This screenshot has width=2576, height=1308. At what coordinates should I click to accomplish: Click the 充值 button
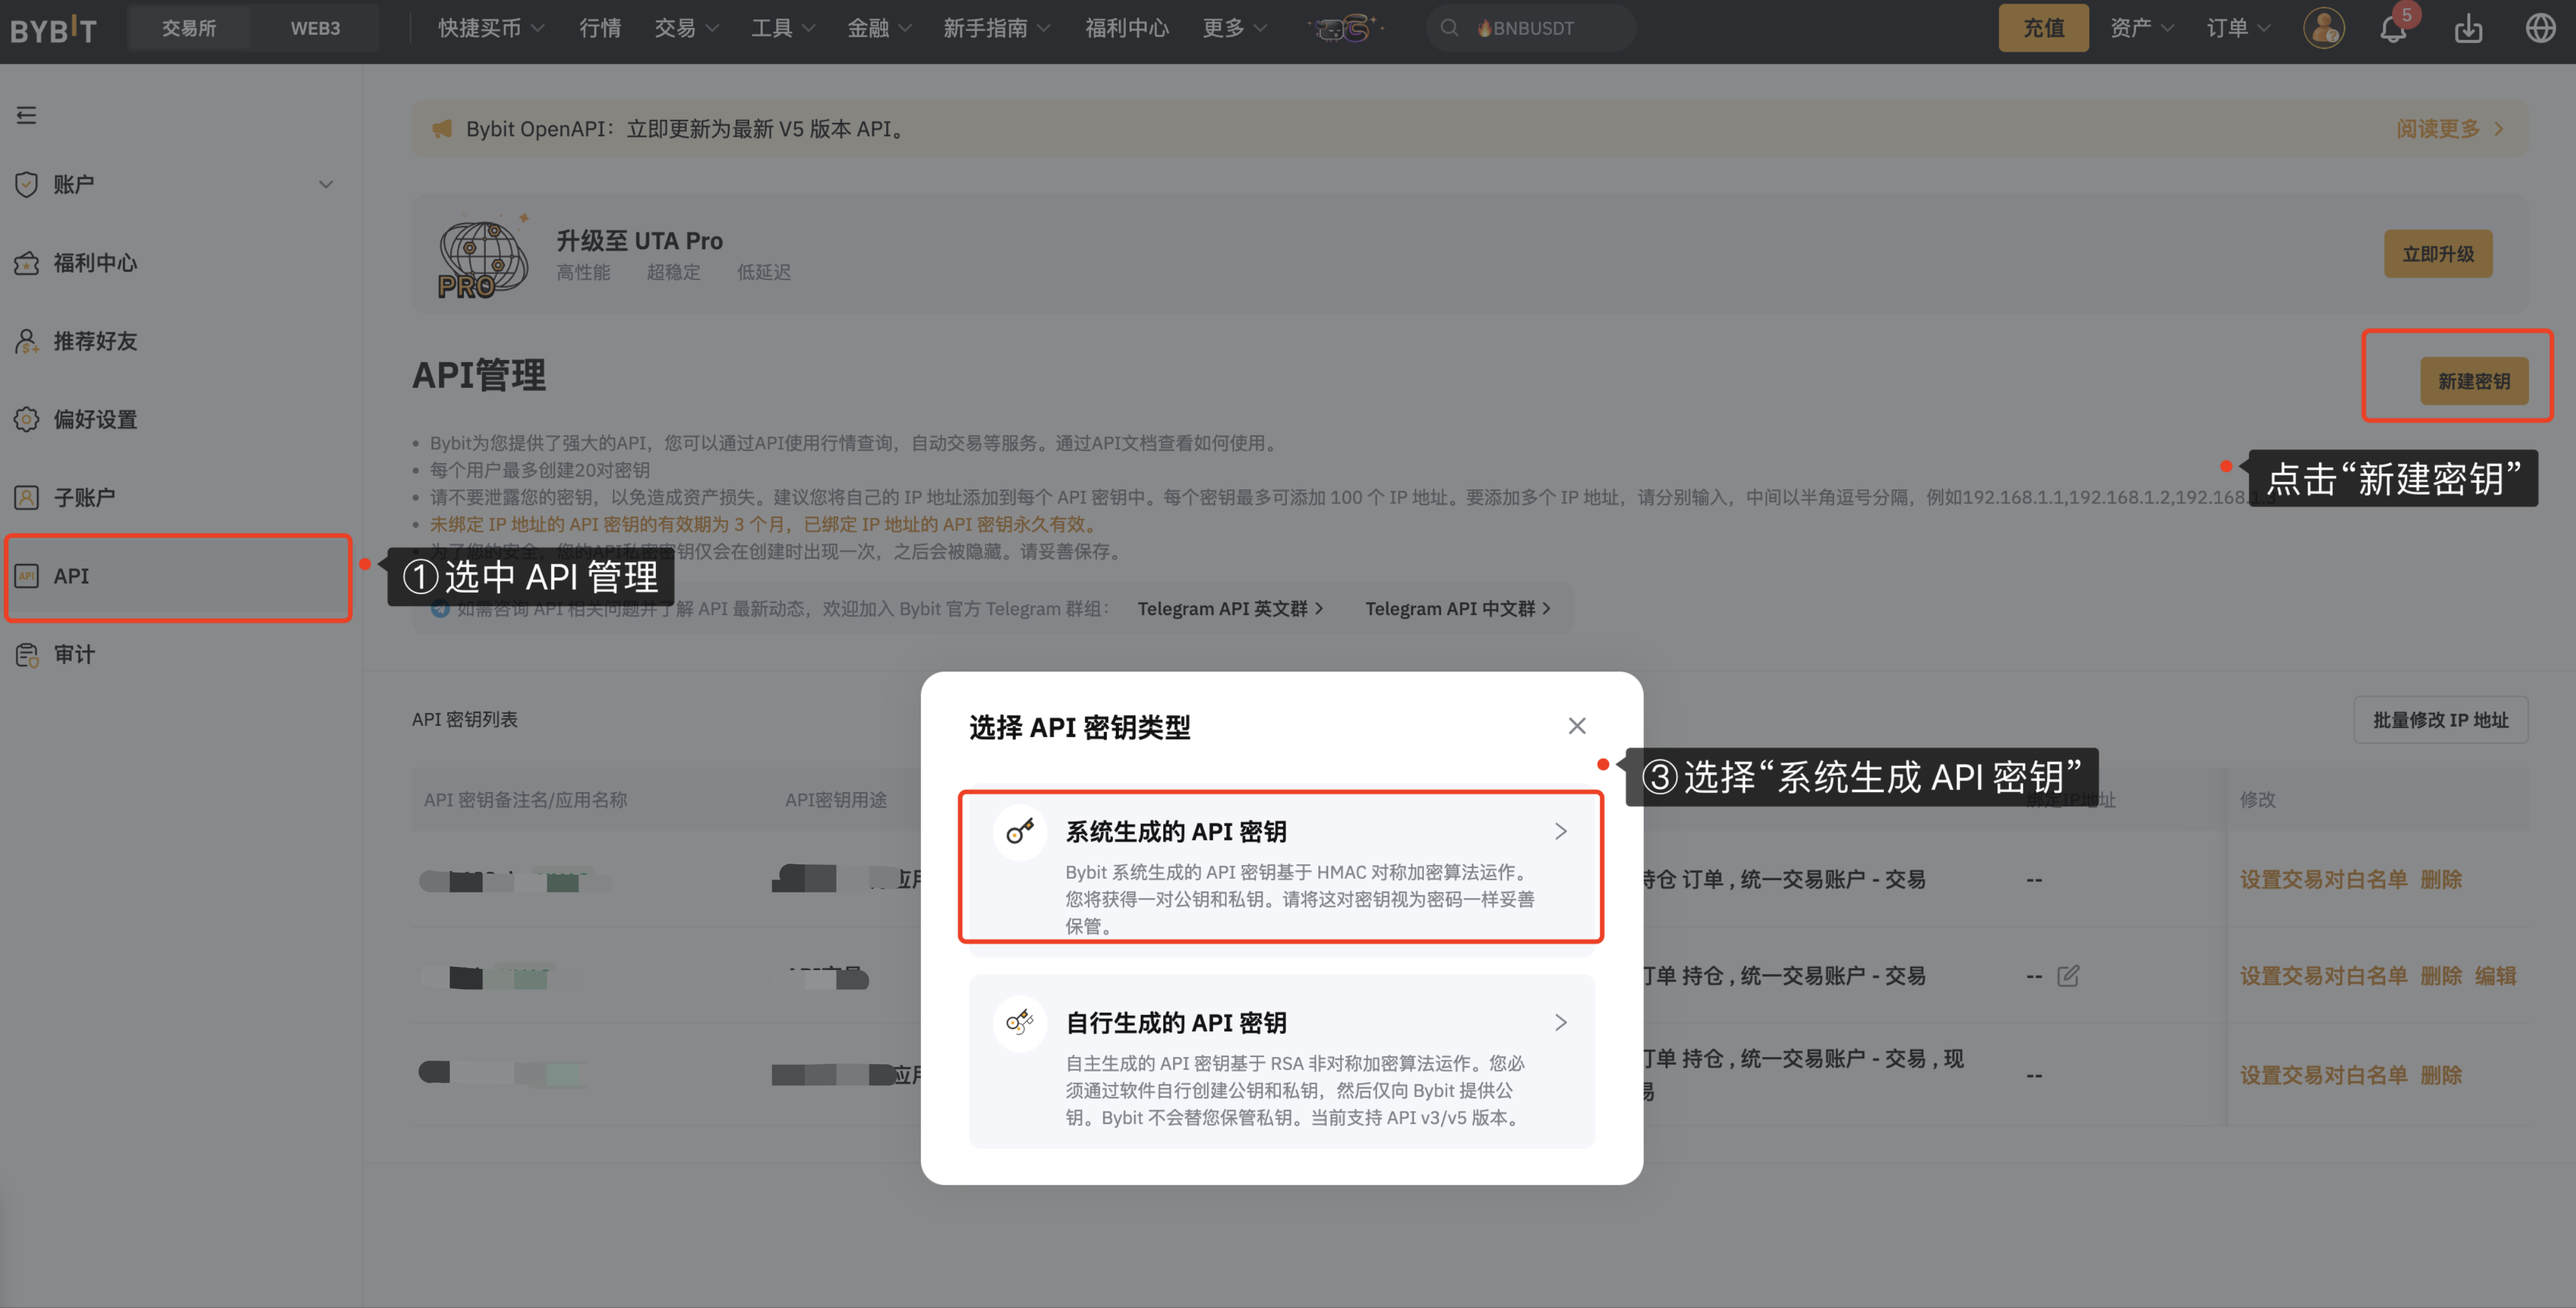tap(2043, 28)
